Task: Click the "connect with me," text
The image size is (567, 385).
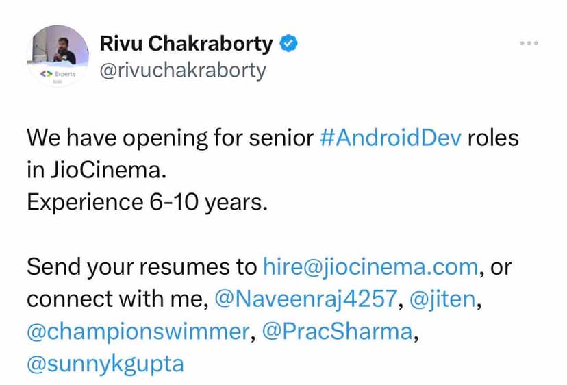Action: tap(117, 299)
